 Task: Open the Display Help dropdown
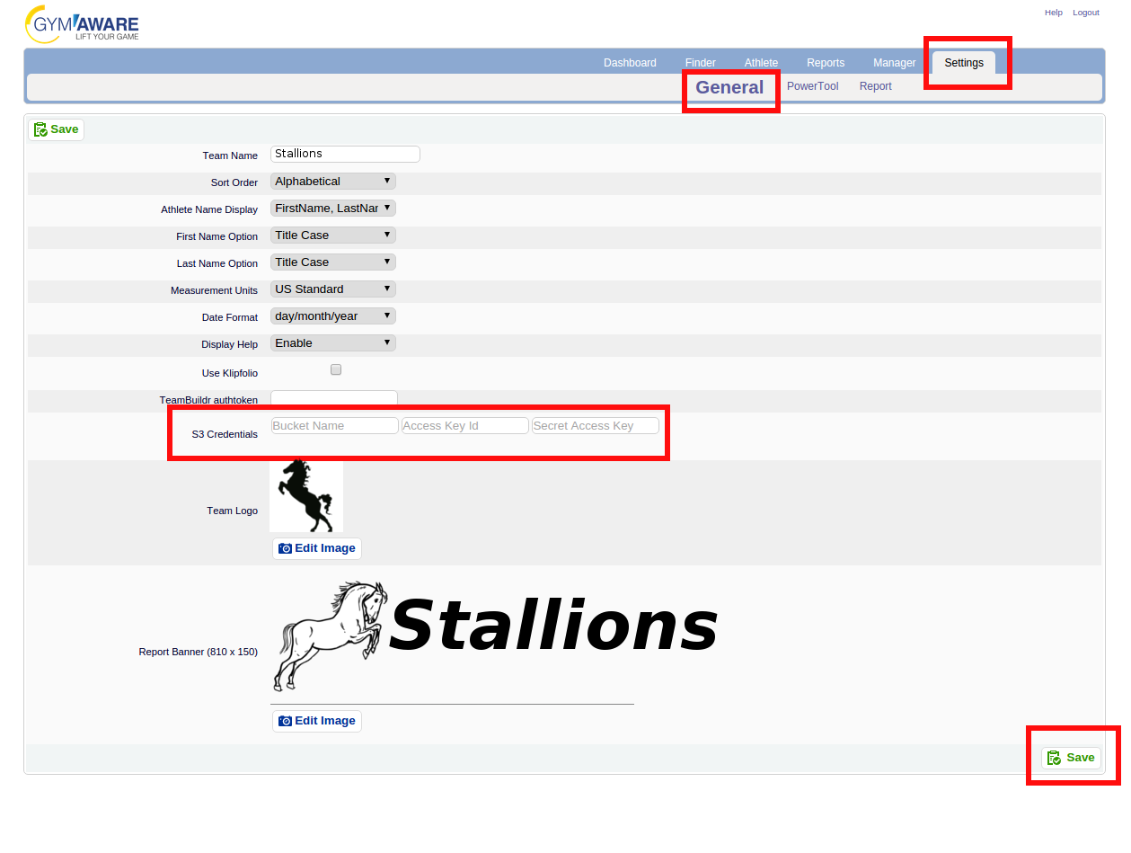pos(332,343)
